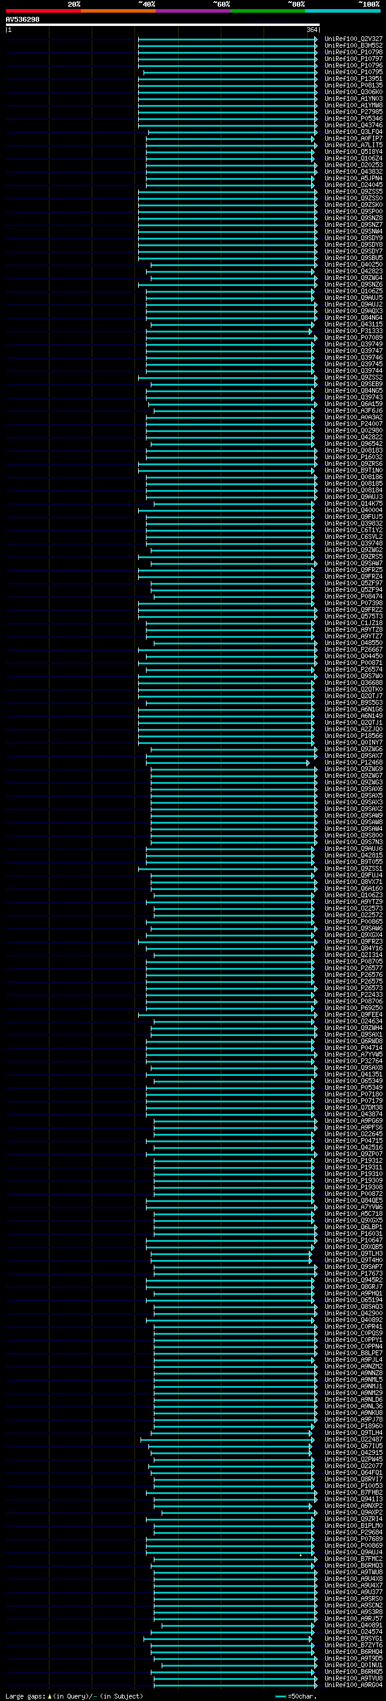Select hit label UniRef100_Q40250

353,265
